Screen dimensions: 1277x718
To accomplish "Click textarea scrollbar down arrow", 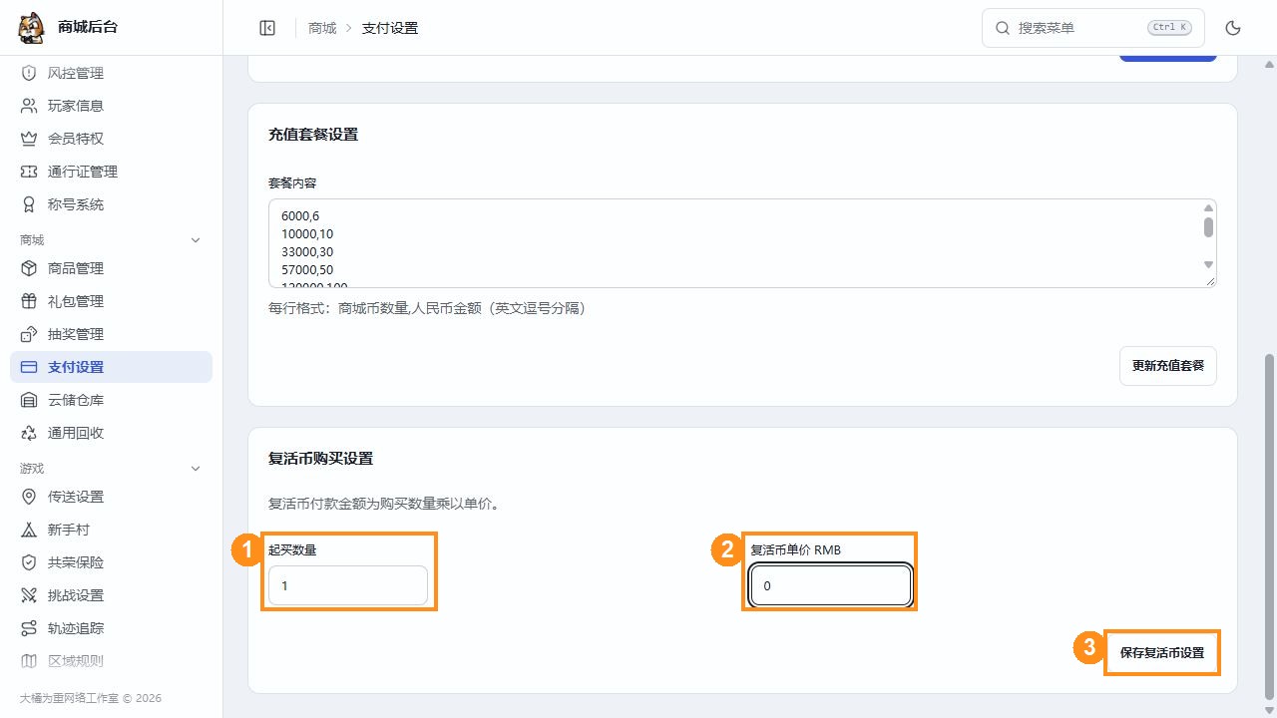I will (x=1208, y=264).
